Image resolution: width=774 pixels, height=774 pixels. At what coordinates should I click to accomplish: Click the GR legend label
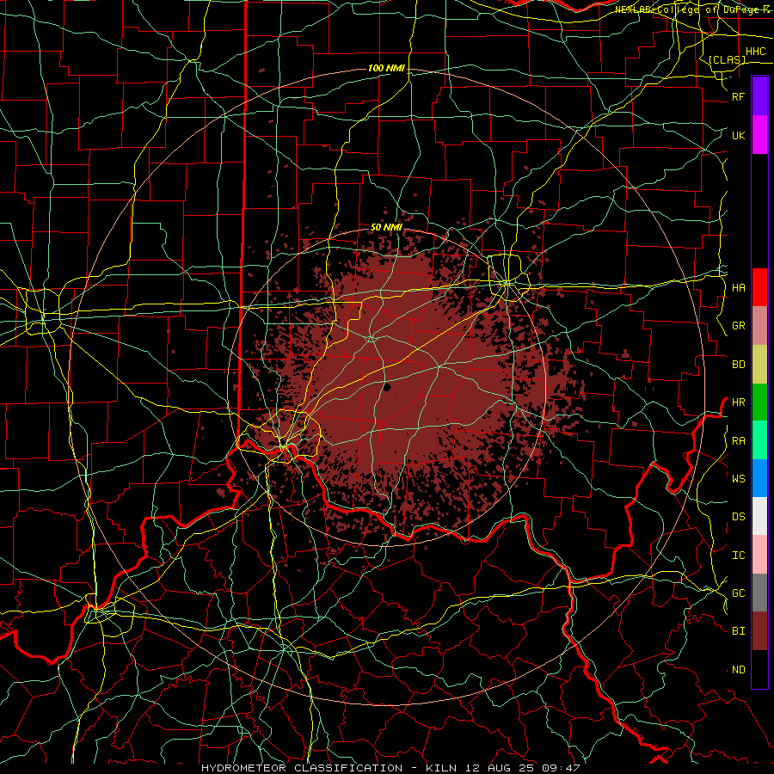(x=739, y=326)
